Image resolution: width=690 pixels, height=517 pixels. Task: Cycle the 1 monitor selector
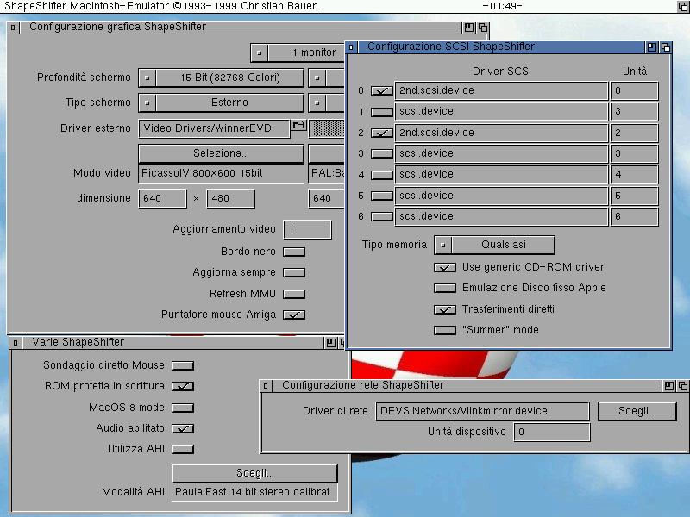point(298,53)
